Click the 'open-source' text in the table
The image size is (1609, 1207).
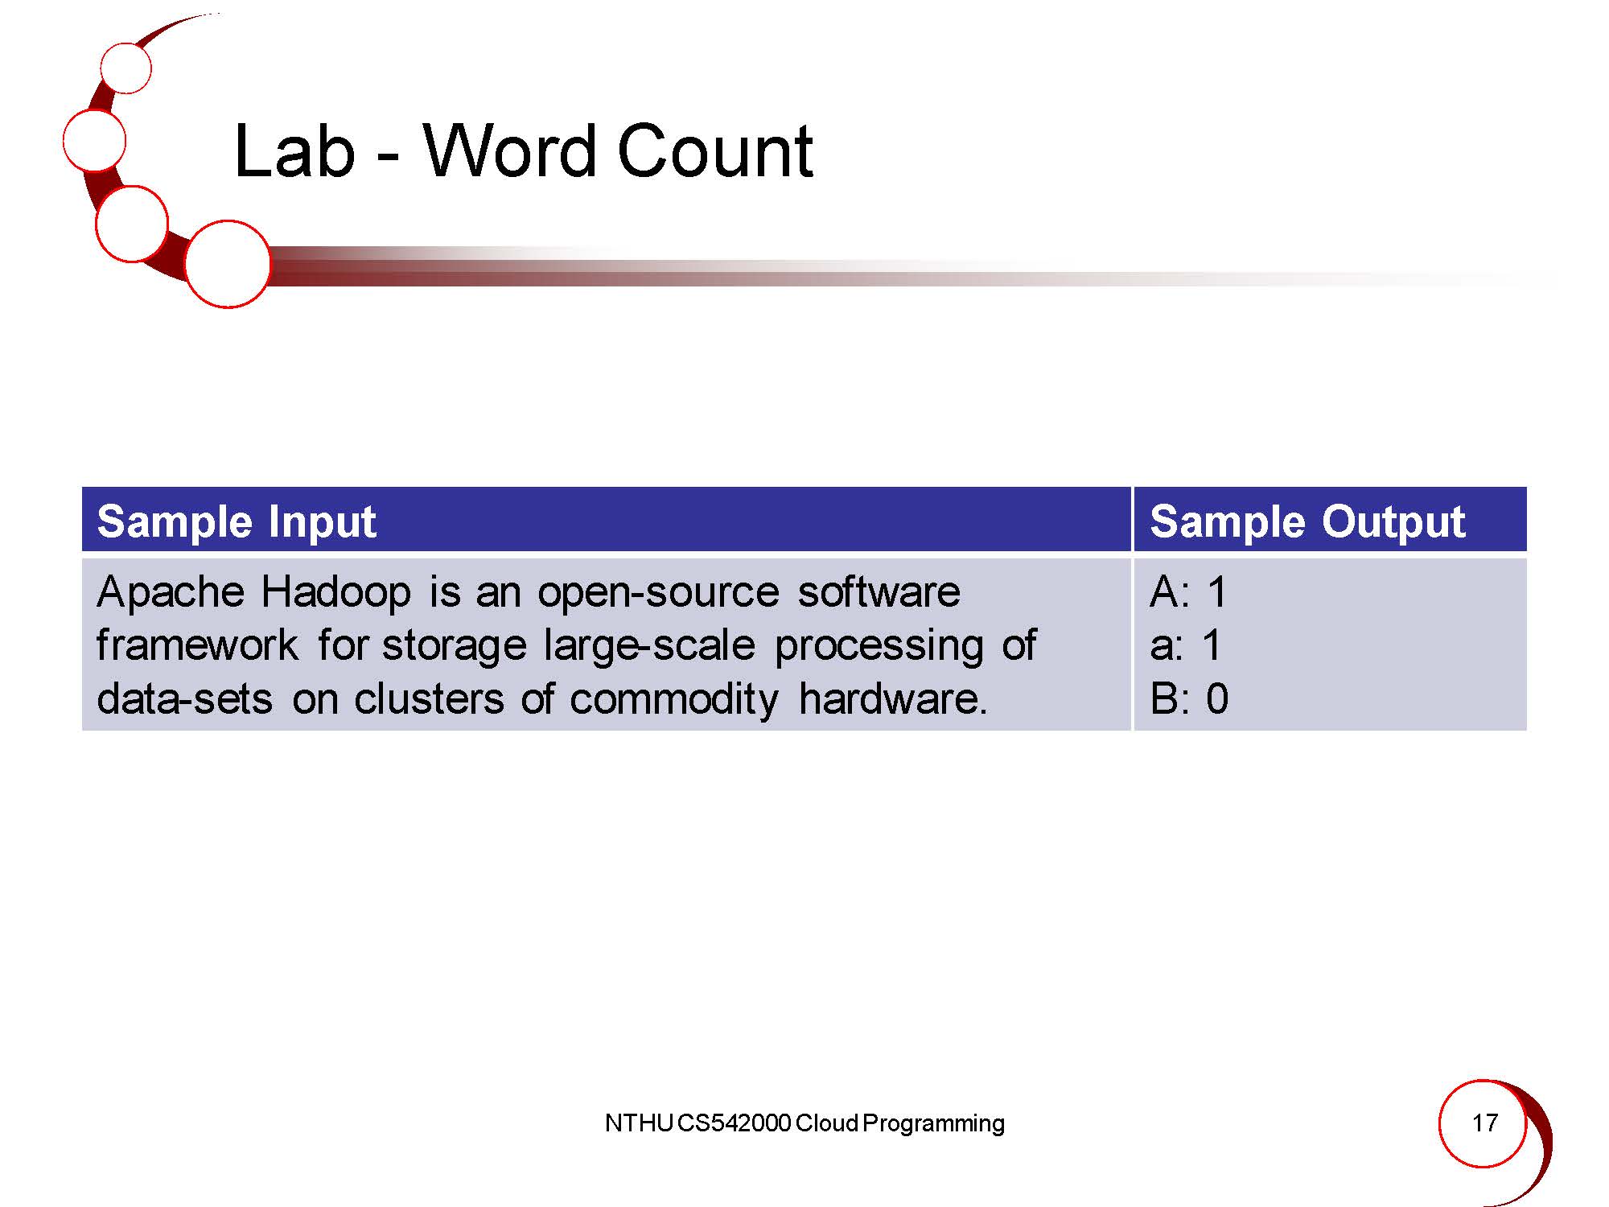pyautogui.click(x=658, y=593)
